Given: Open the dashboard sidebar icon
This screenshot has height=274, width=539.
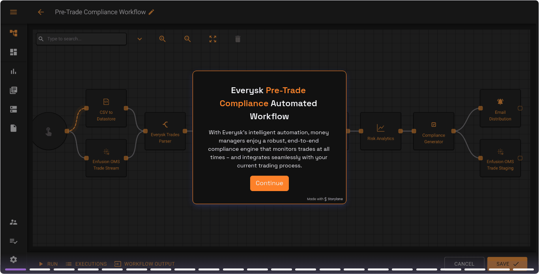Looking at the screenshot, I should click(13, 52).
